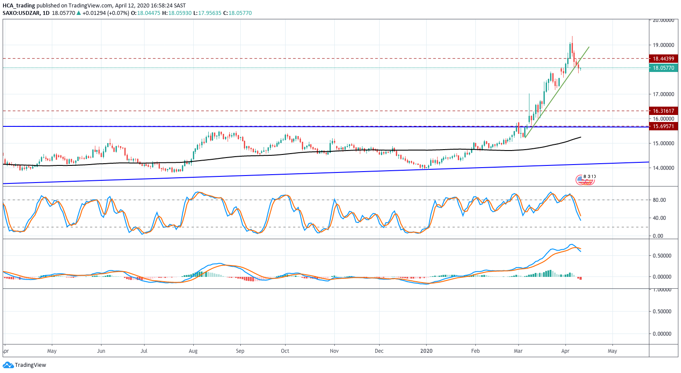Select the blue rising support trendline

tap(325, 173)
